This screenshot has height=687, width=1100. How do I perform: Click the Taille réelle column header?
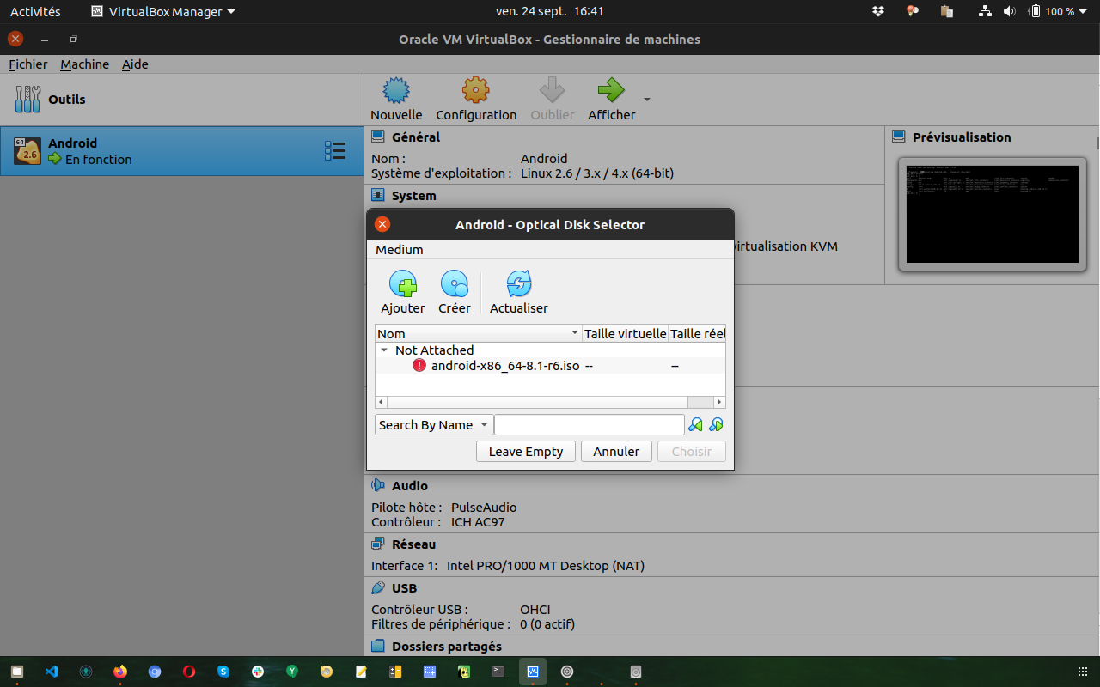point(697,333)
